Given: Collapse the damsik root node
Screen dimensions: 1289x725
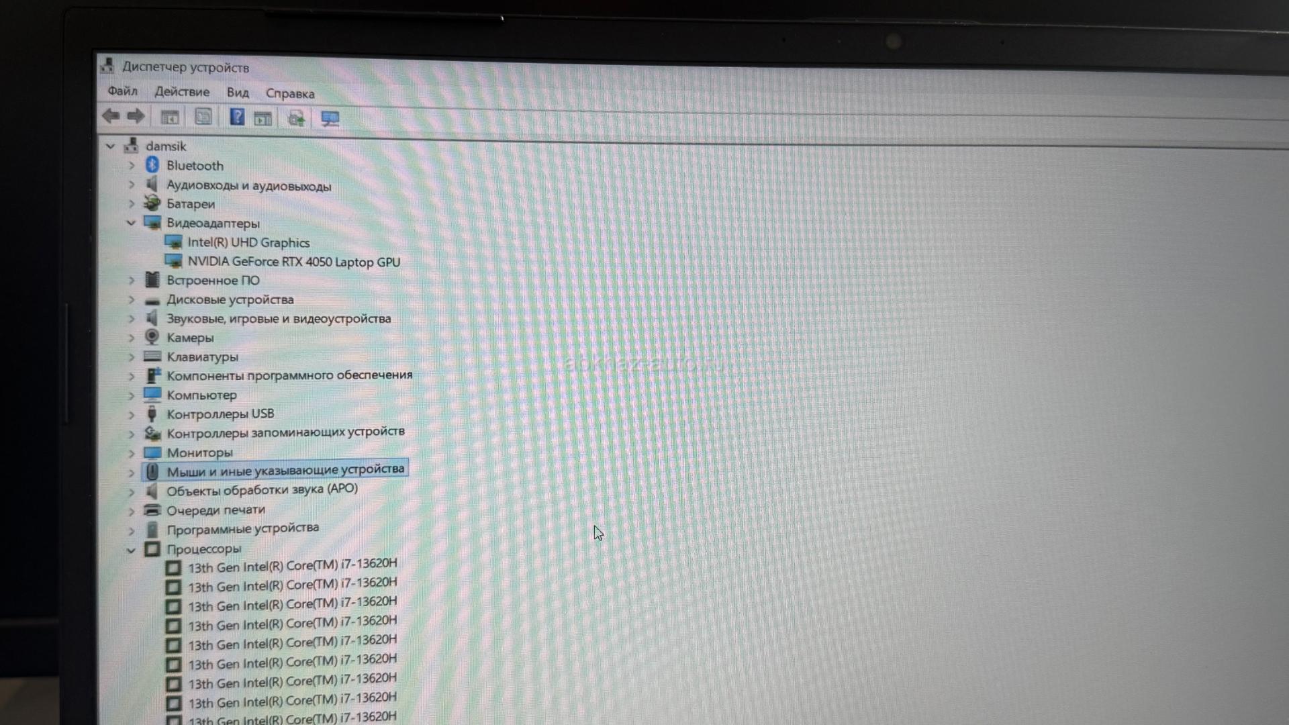Looking at the screenshot, I should (110, 146).
